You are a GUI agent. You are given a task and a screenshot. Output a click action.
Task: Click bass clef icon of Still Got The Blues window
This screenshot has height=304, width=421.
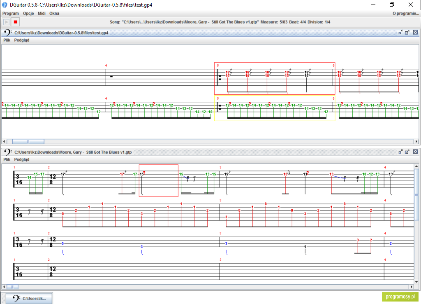click(7, 152)
